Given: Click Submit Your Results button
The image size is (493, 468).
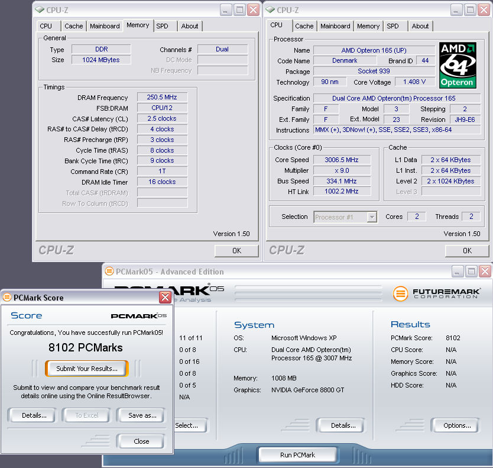Looking at the screenshot, I should pos(87,369).
